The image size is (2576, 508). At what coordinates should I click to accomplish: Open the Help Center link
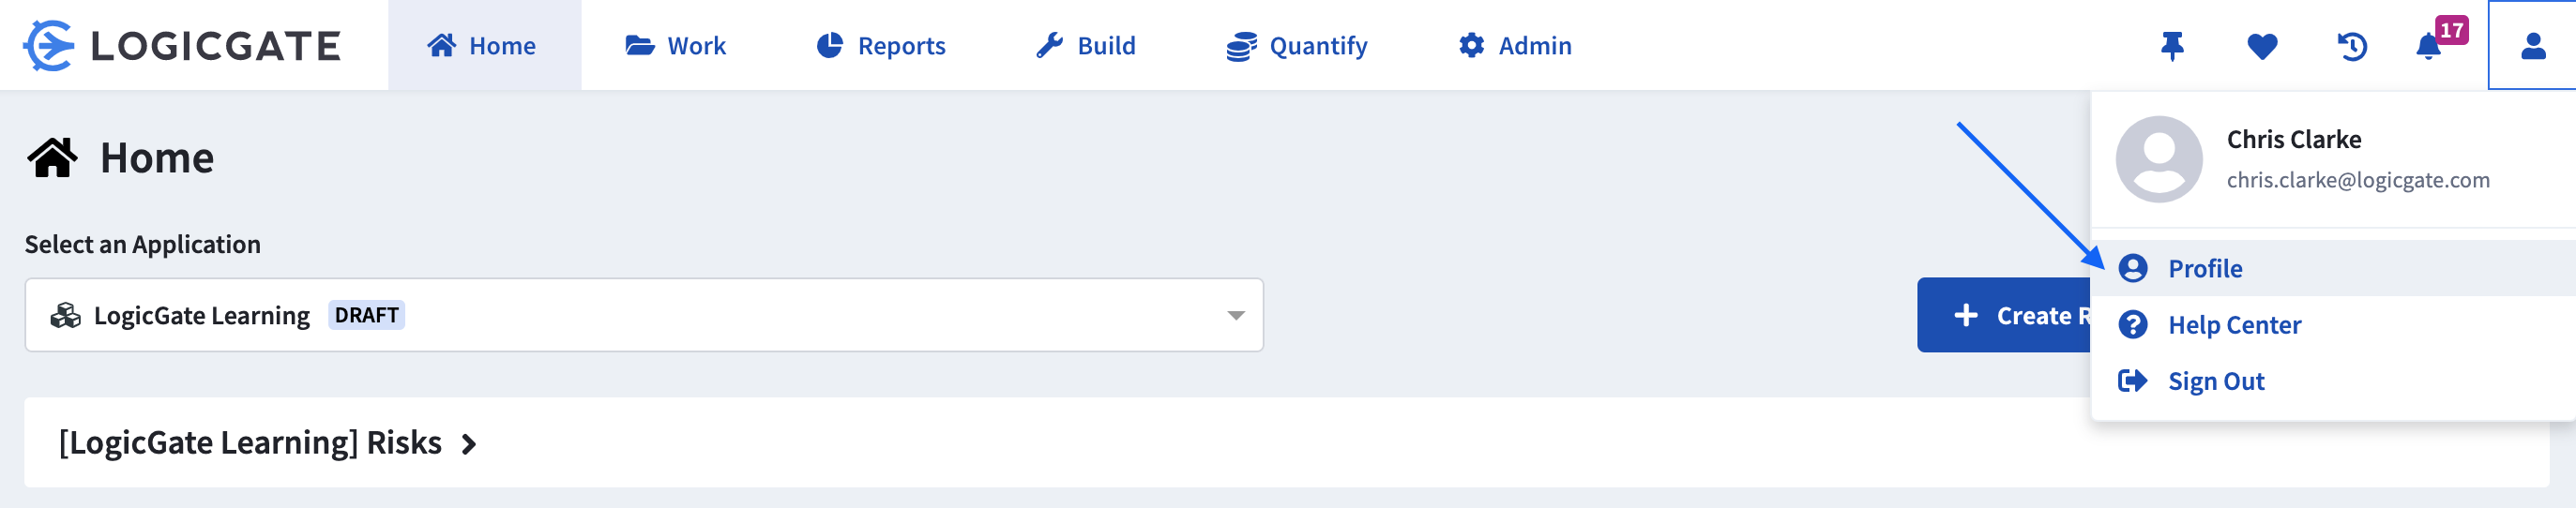pyautogui.click(x=2234, y=325)
